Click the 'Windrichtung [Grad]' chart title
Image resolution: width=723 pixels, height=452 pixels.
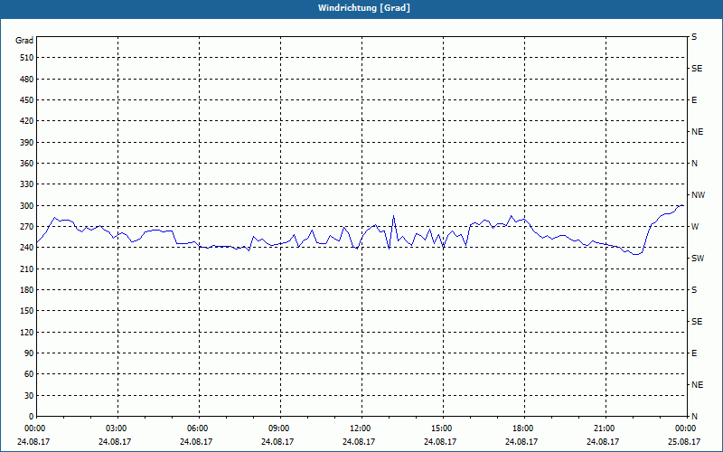click(364, 8)
